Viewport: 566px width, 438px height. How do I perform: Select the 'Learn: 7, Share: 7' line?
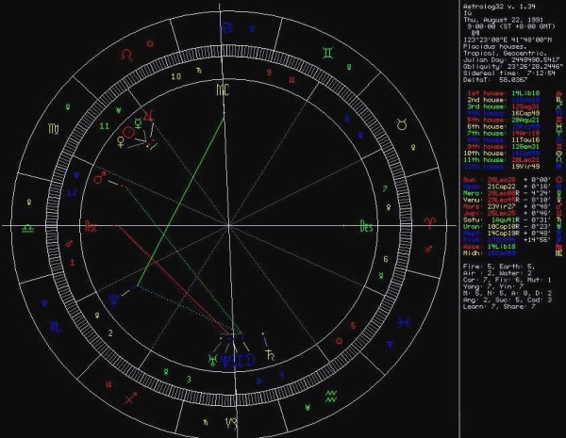[x=499, y=307]
